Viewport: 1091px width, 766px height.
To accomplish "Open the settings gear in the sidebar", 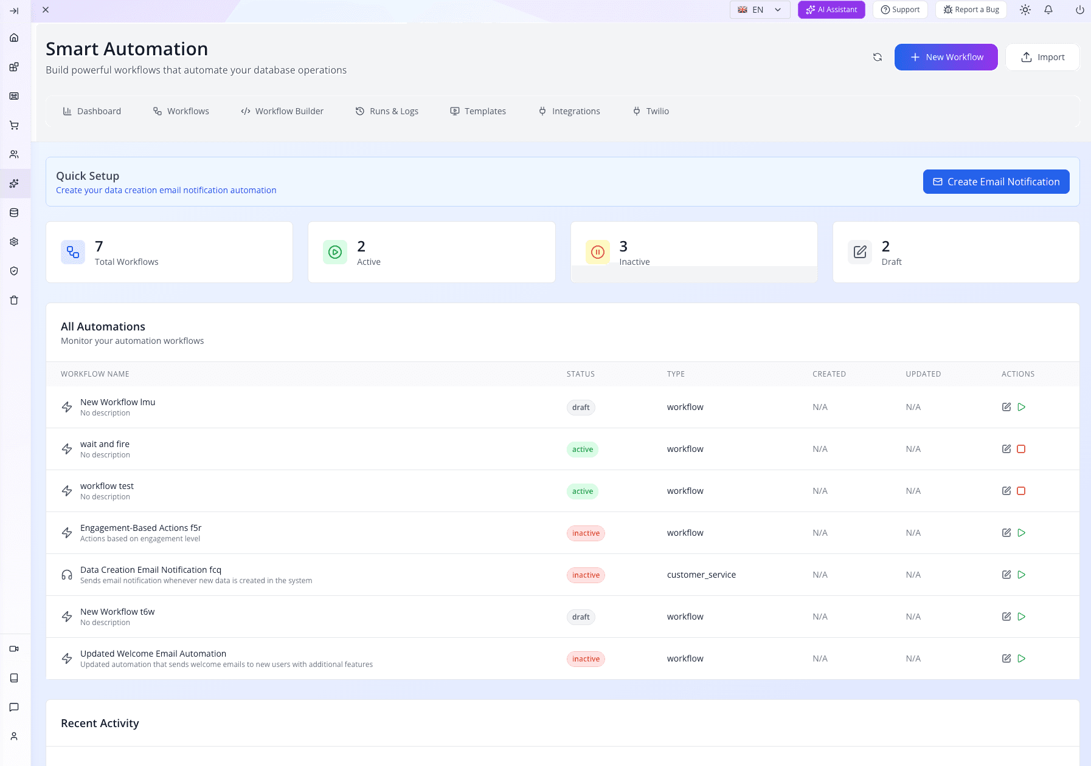I will [x=14, y=241].
